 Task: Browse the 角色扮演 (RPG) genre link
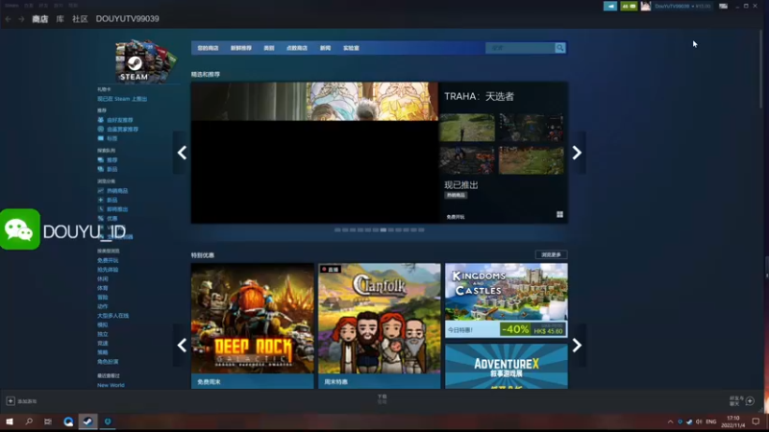[108, 362]
